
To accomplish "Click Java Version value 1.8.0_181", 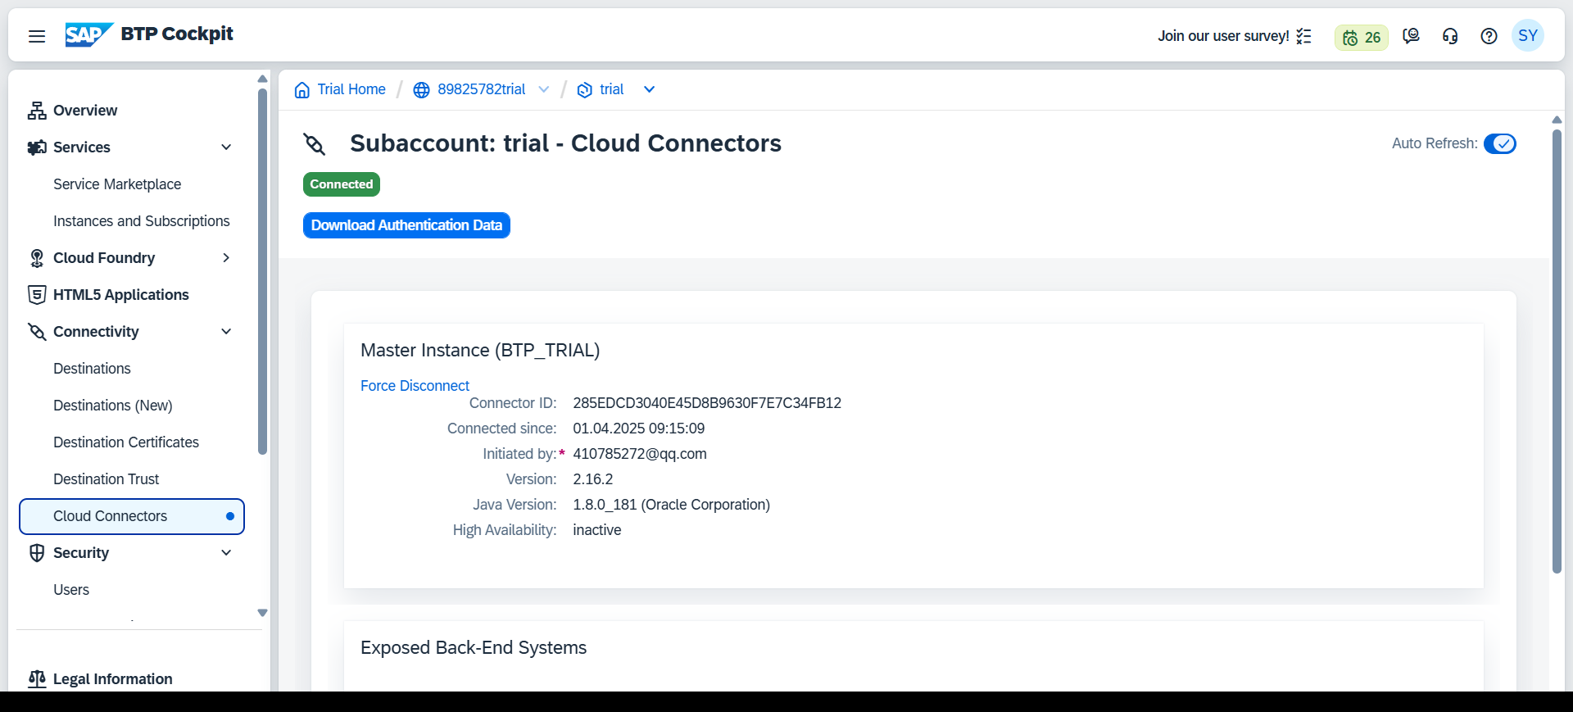I will (672, 505).
